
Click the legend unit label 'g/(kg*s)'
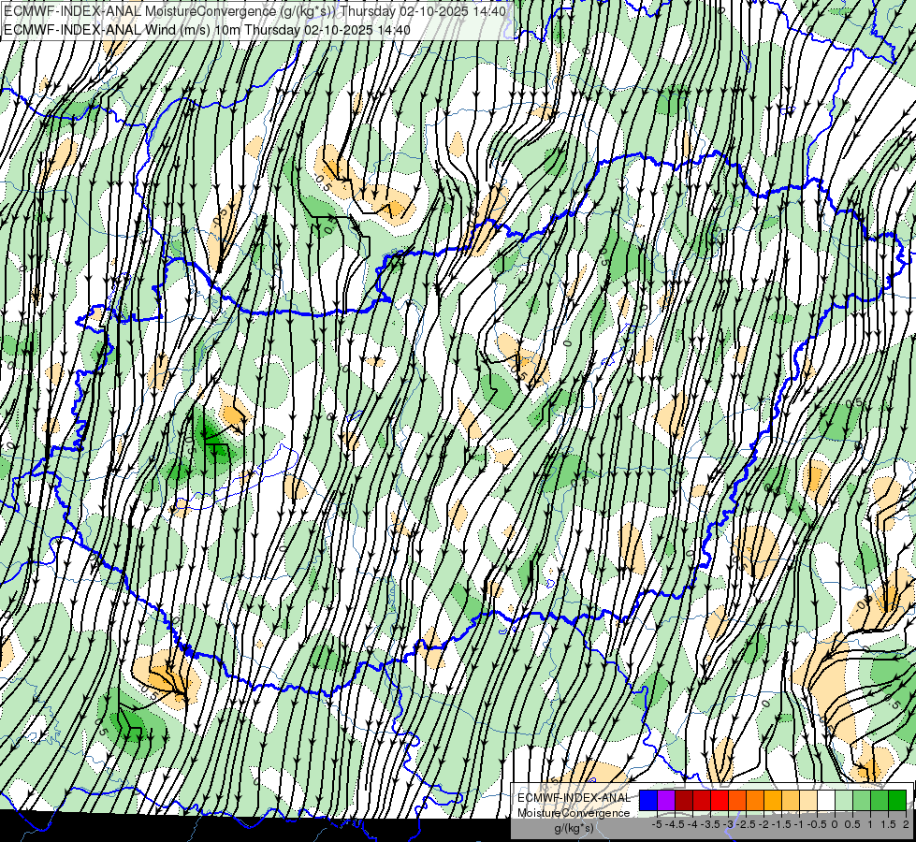[x=574, y=827]
